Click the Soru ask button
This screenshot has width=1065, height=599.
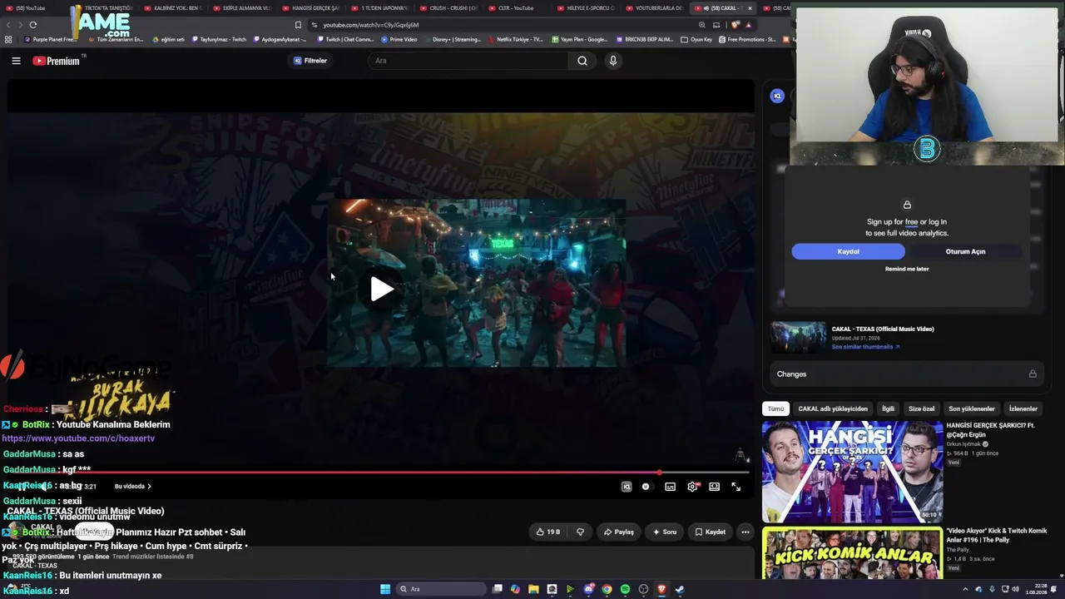tap(665, 532)
